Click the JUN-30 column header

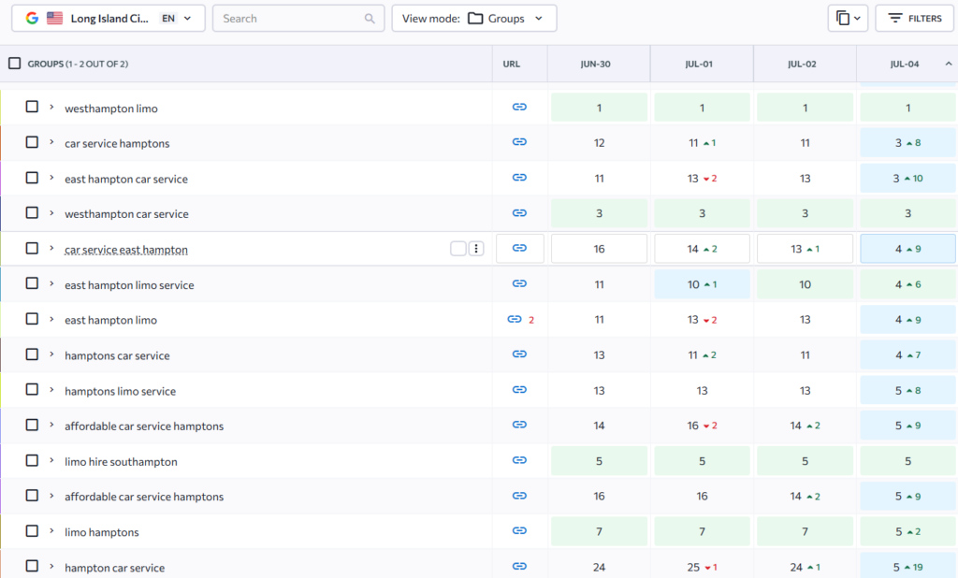[596, 64]
